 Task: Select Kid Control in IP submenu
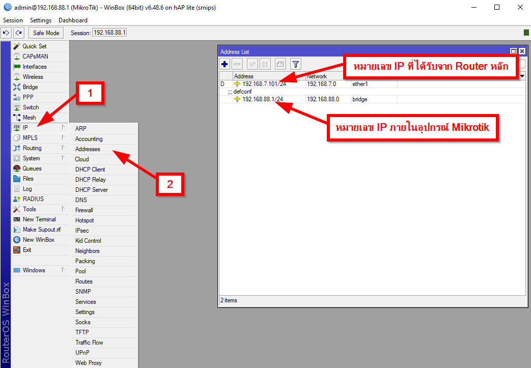coord(104,240)
